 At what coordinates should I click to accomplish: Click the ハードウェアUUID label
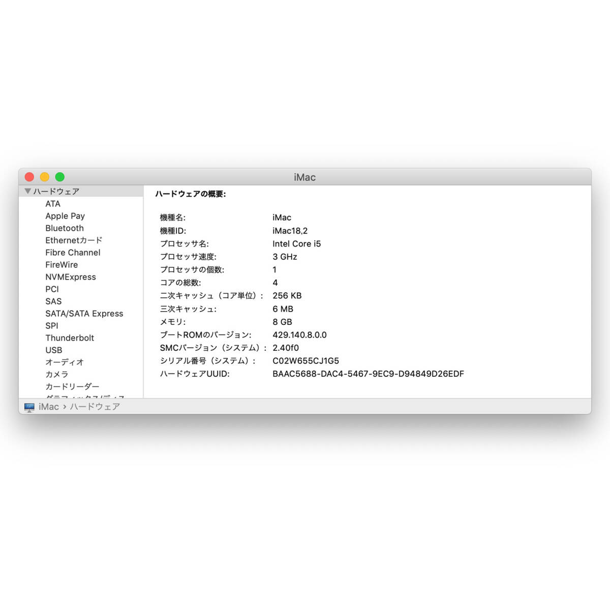point(195,374)
